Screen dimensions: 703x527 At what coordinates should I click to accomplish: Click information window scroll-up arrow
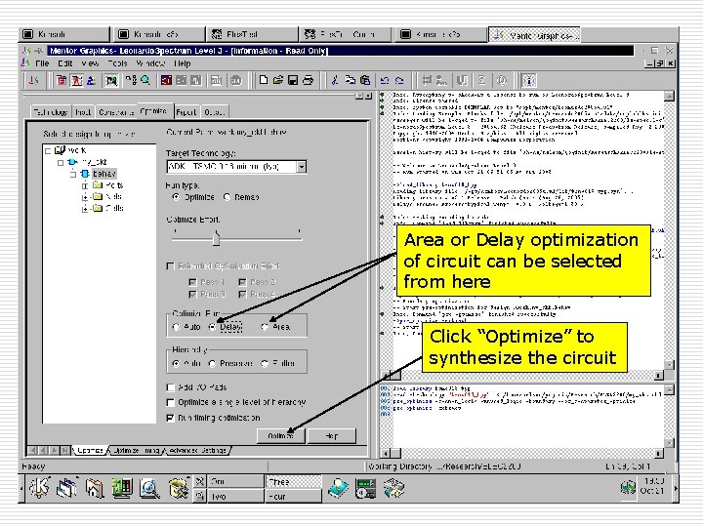point(669,96)
